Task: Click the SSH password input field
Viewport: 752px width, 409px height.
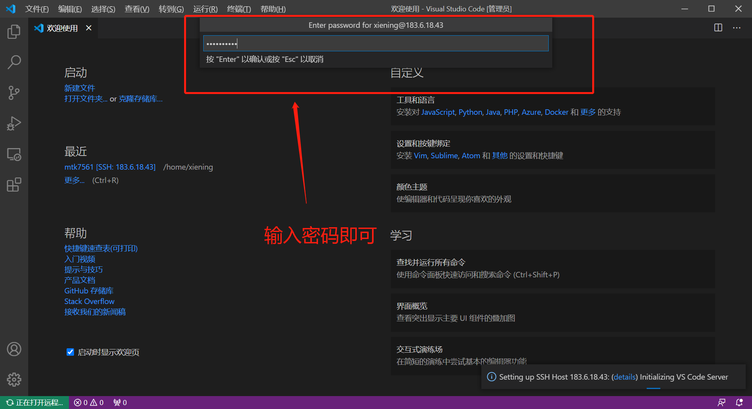Action: pyautogui.click(x=376, y=43)
